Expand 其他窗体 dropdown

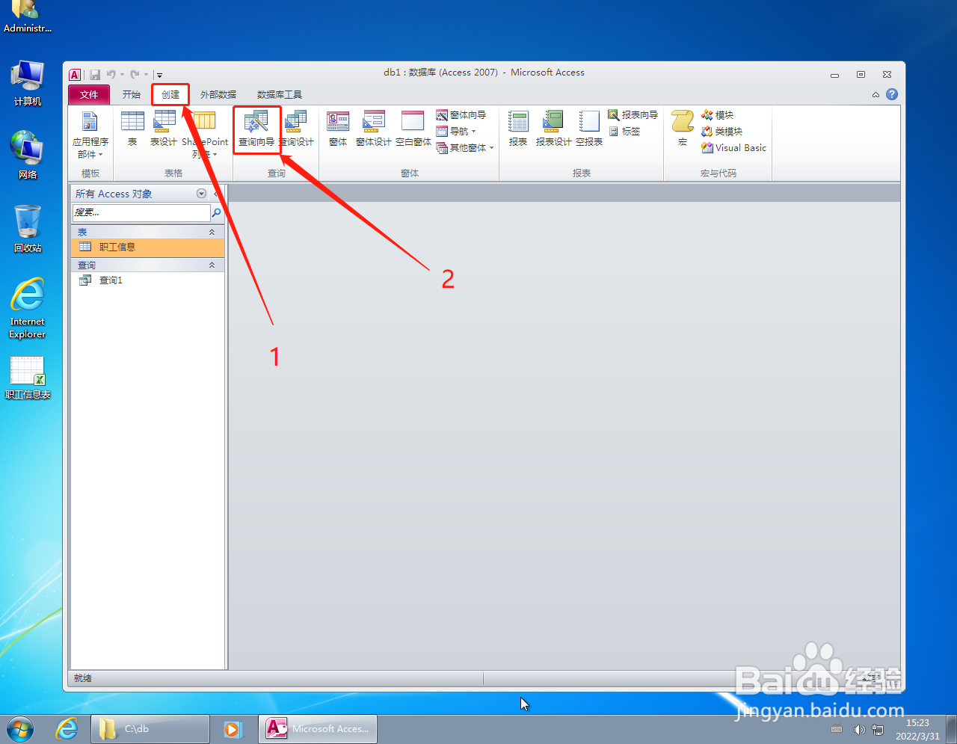click(465, 148)
